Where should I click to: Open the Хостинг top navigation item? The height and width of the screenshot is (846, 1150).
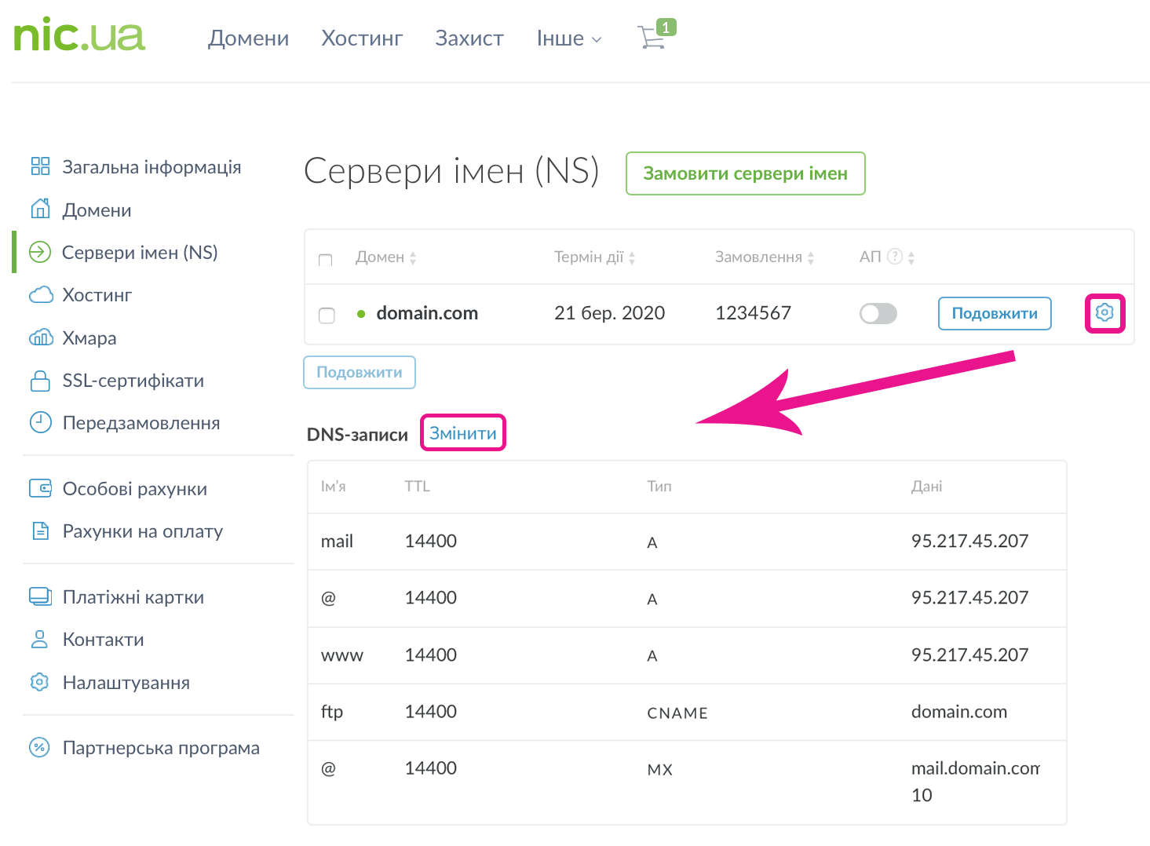pos(362,38)
